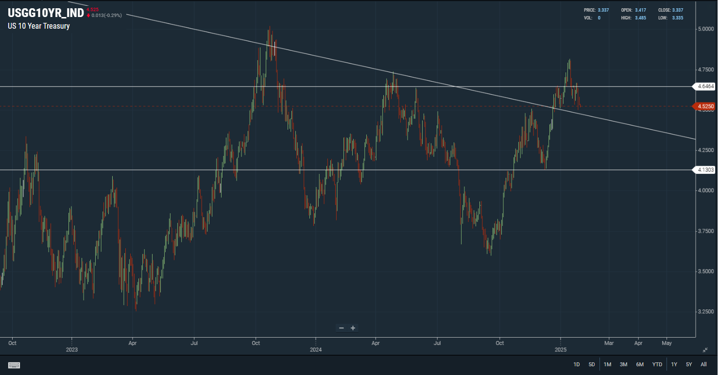Select the 1D time range

coord(577,364)
